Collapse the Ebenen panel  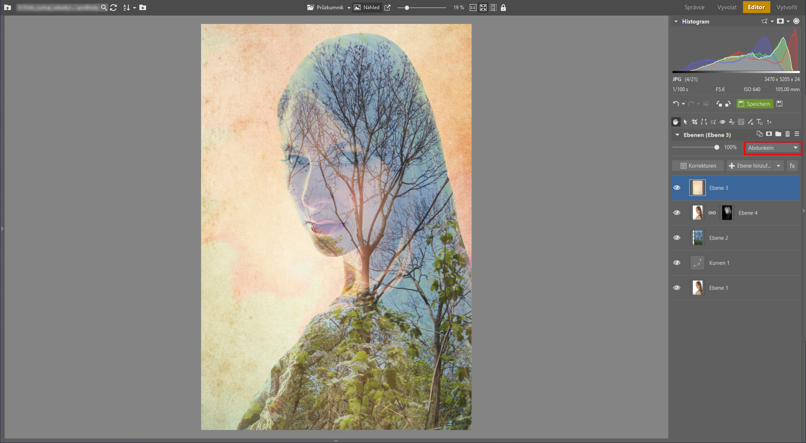pyautogui.click(x=677, y=135)
